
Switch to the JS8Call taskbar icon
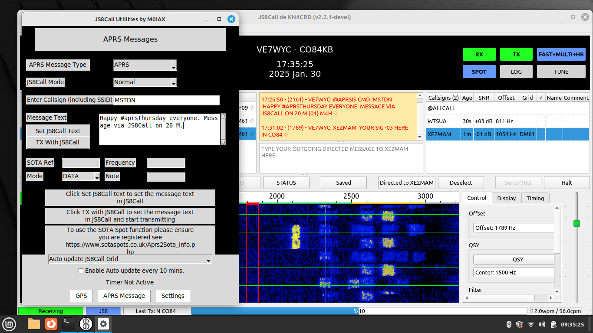click(x=86, y=324)
